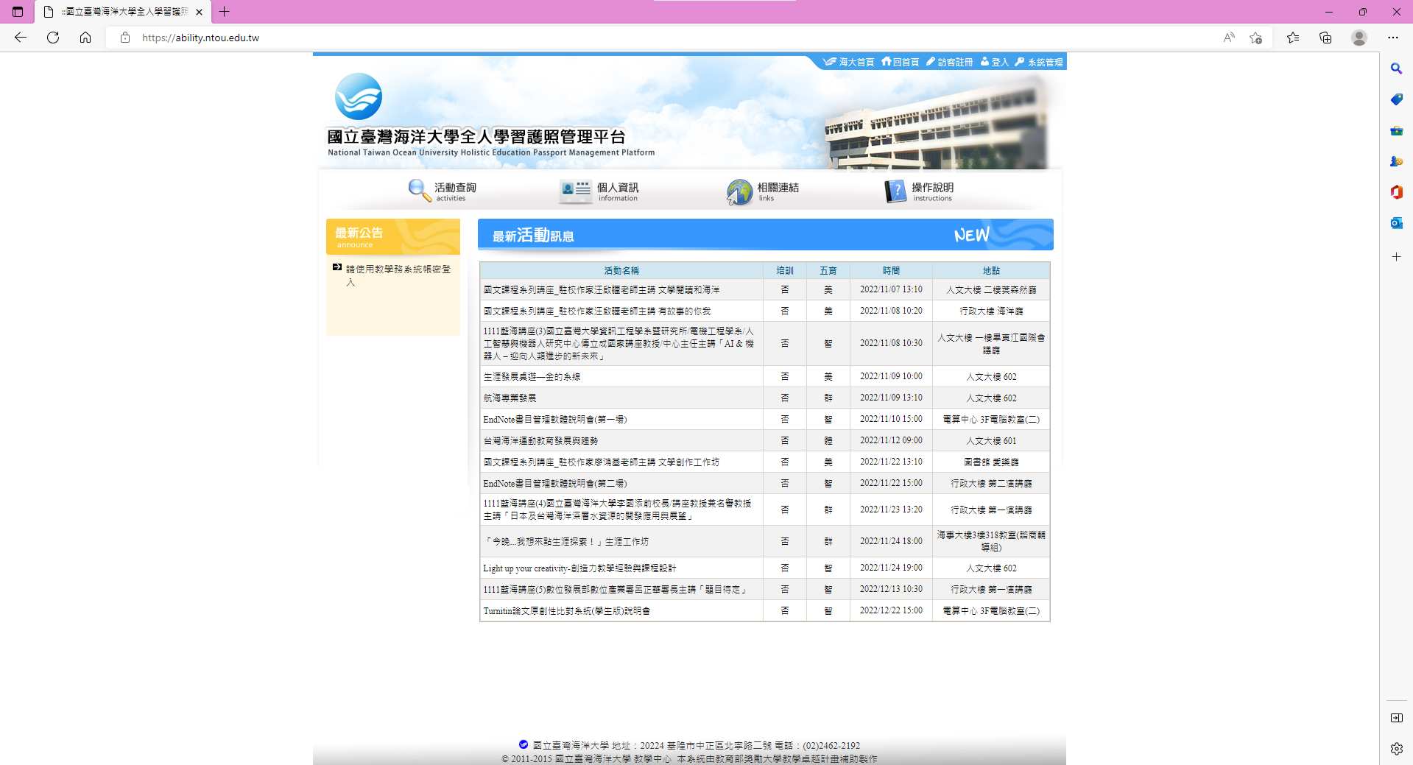Open 操作說明 instructions menu
1413x765 pixels.
[x=919, y=191]
